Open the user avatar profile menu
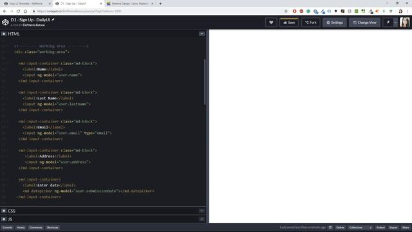Screen dimensions: 412x232 405,23
